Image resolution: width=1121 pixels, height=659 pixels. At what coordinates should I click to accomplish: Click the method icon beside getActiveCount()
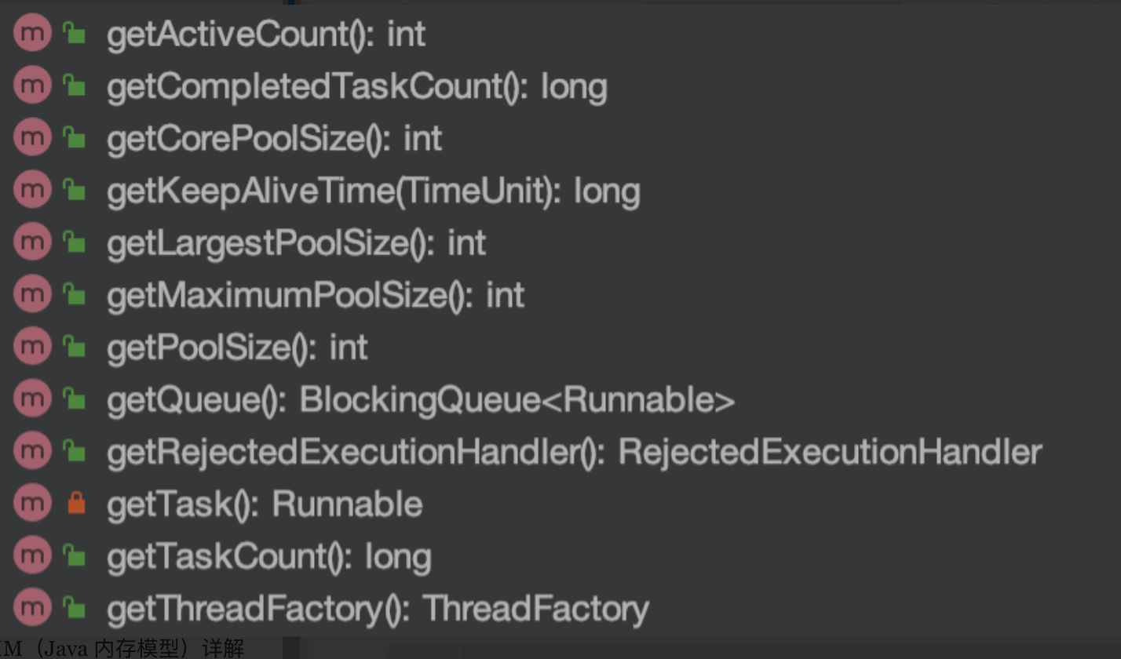[32, 34]
